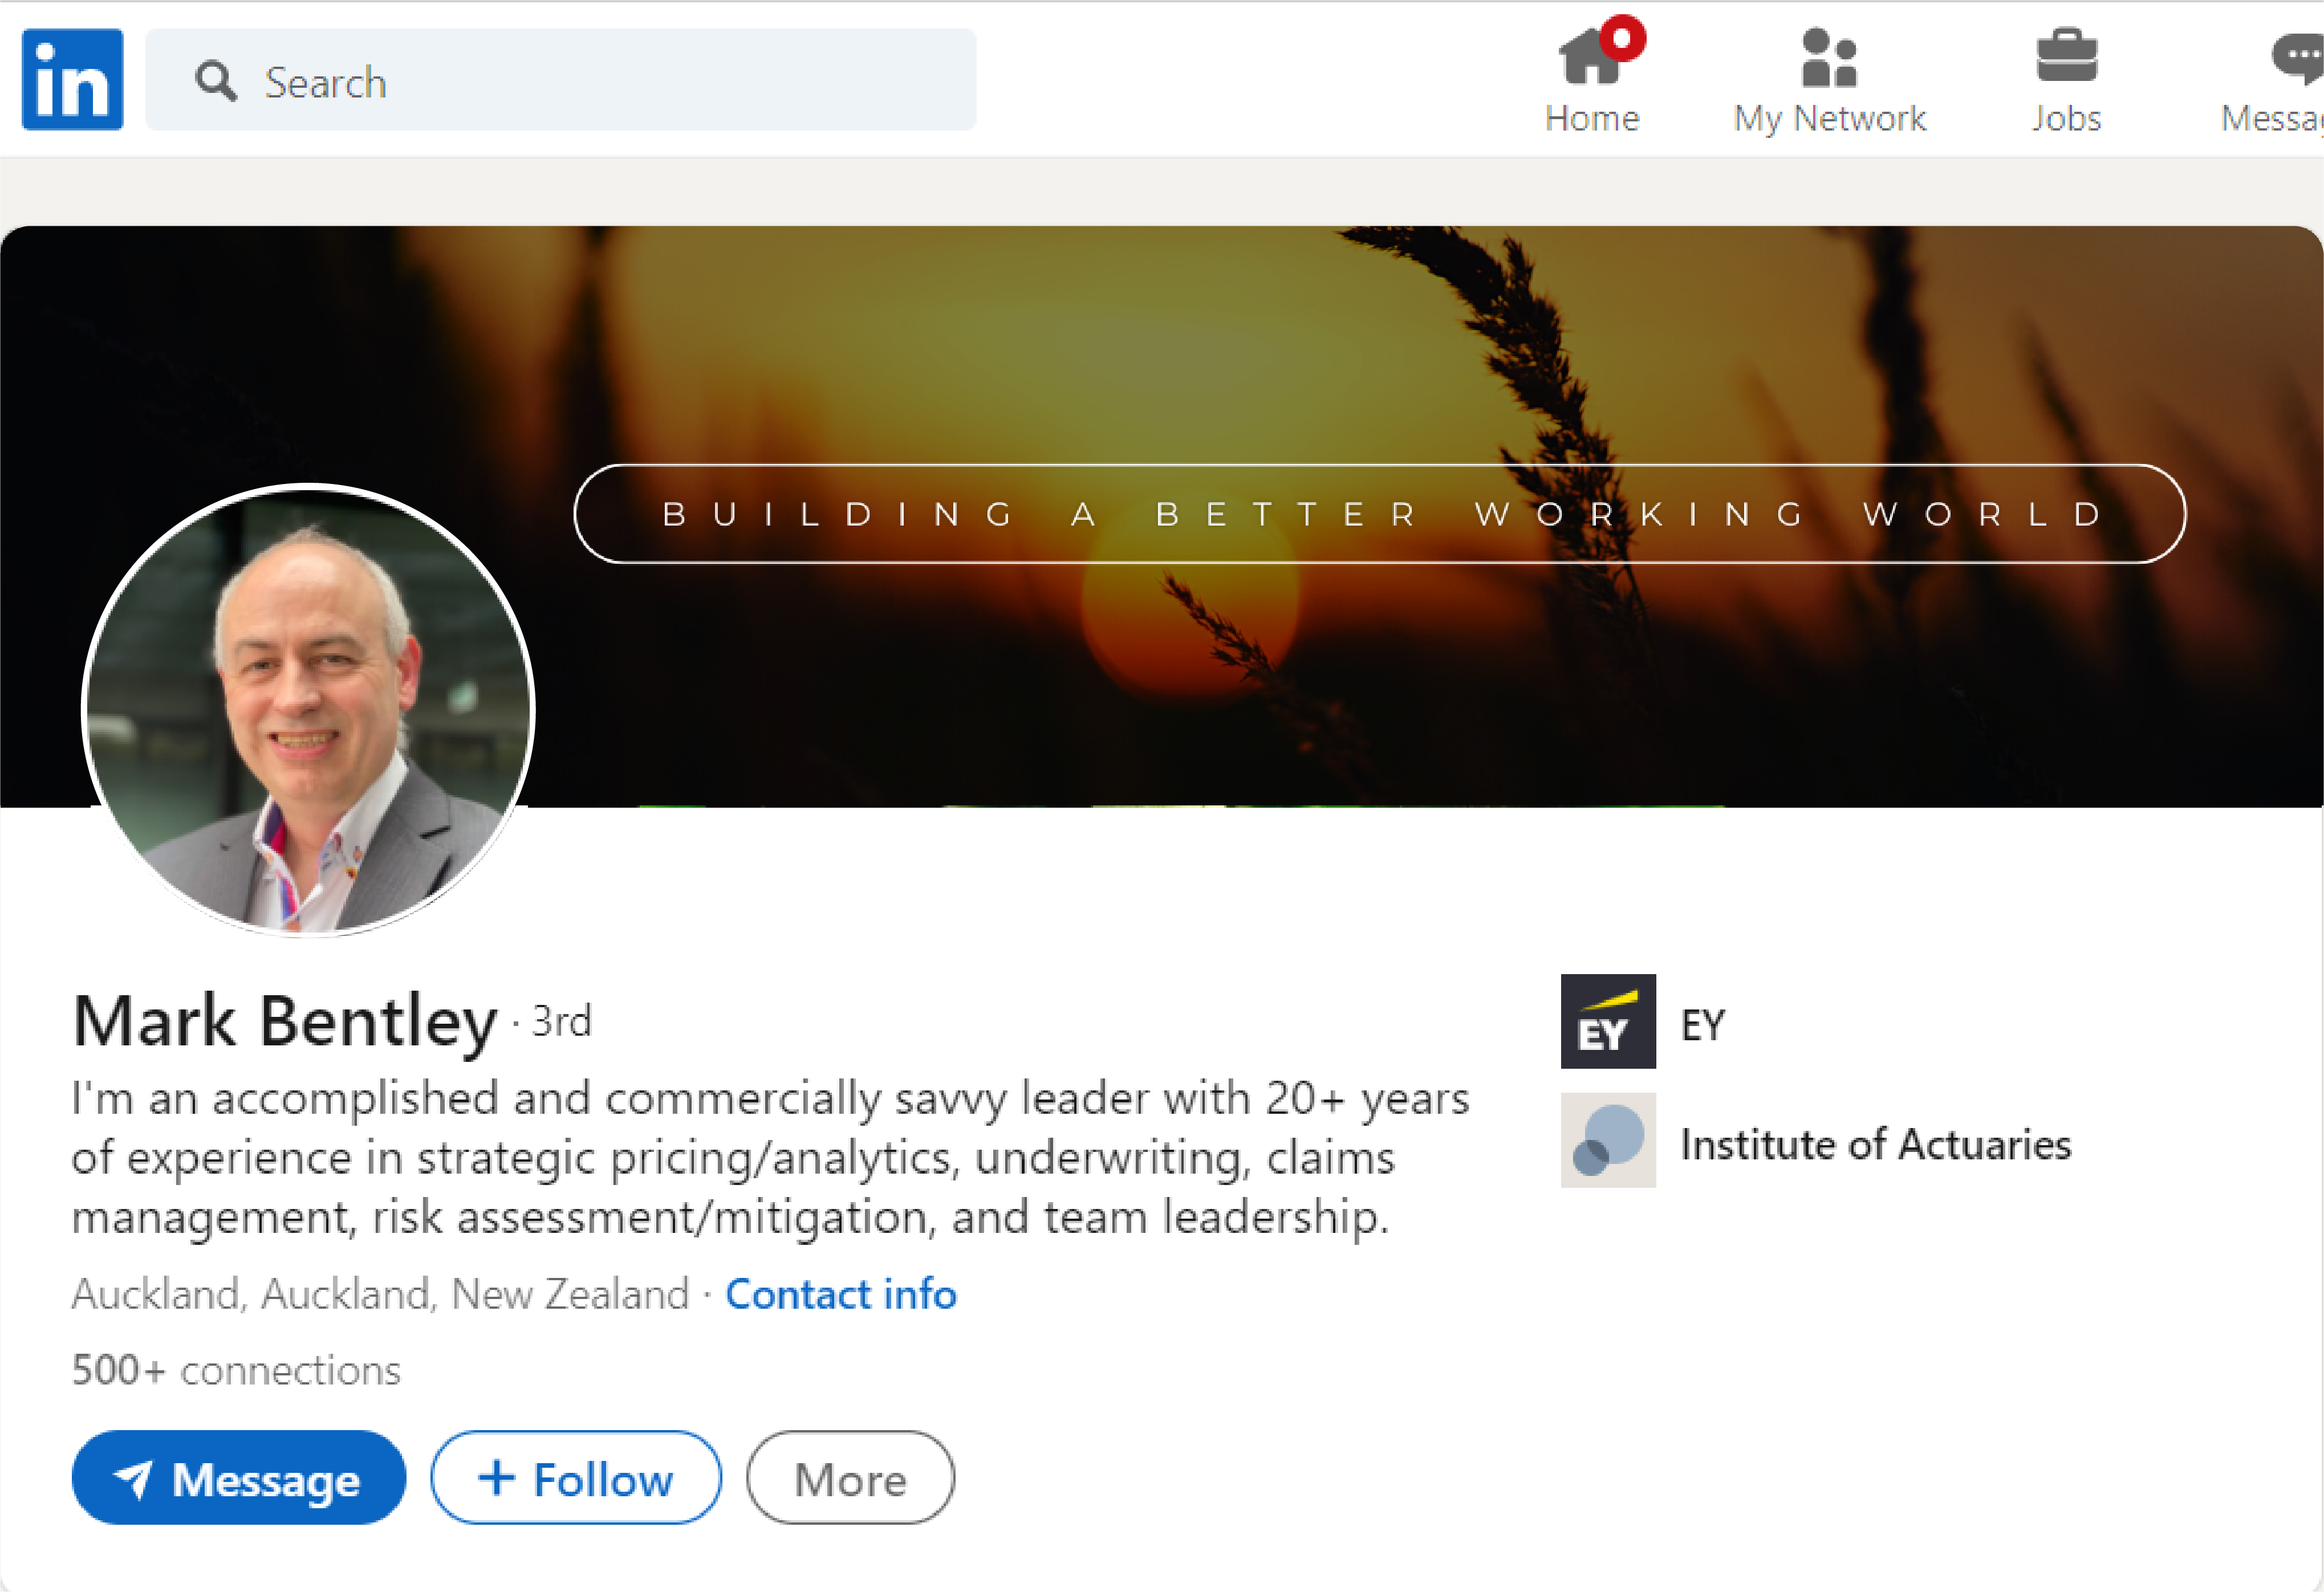The width and height of the screenshot is (2324, 1592).
Task: Select the Jobs menu label
Action: [x=2066, y=119]
